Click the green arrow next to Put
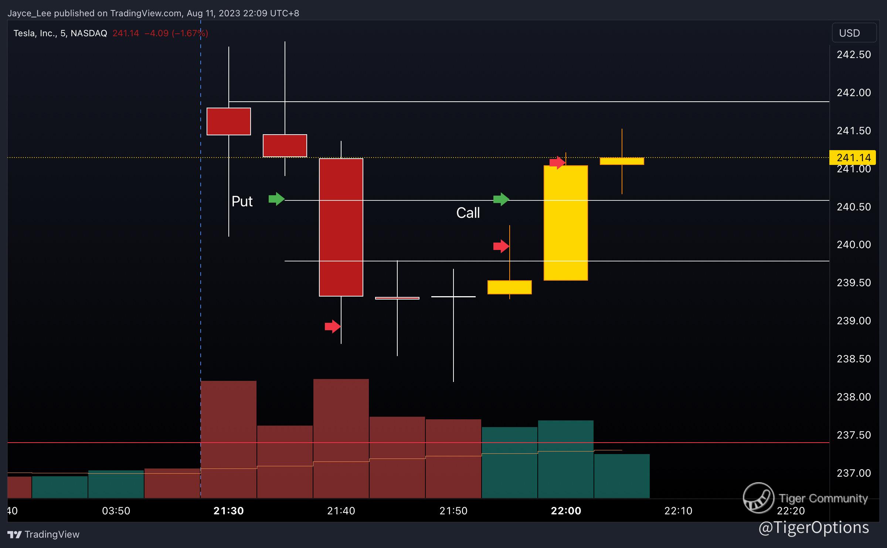 tap(276, 199)
